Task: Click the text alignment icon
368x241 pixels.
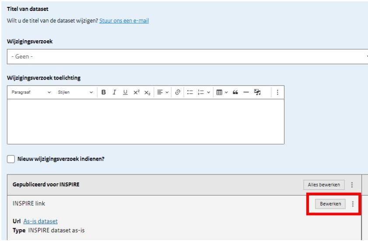Action: point(160,92)
